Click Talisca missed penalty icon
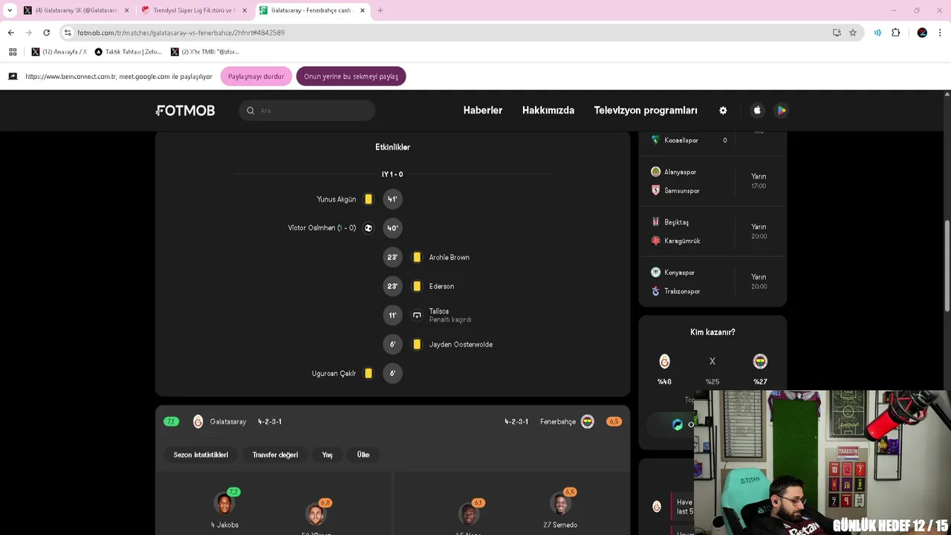Viewport: 951px width, 535px height. (x=417, y=315)
